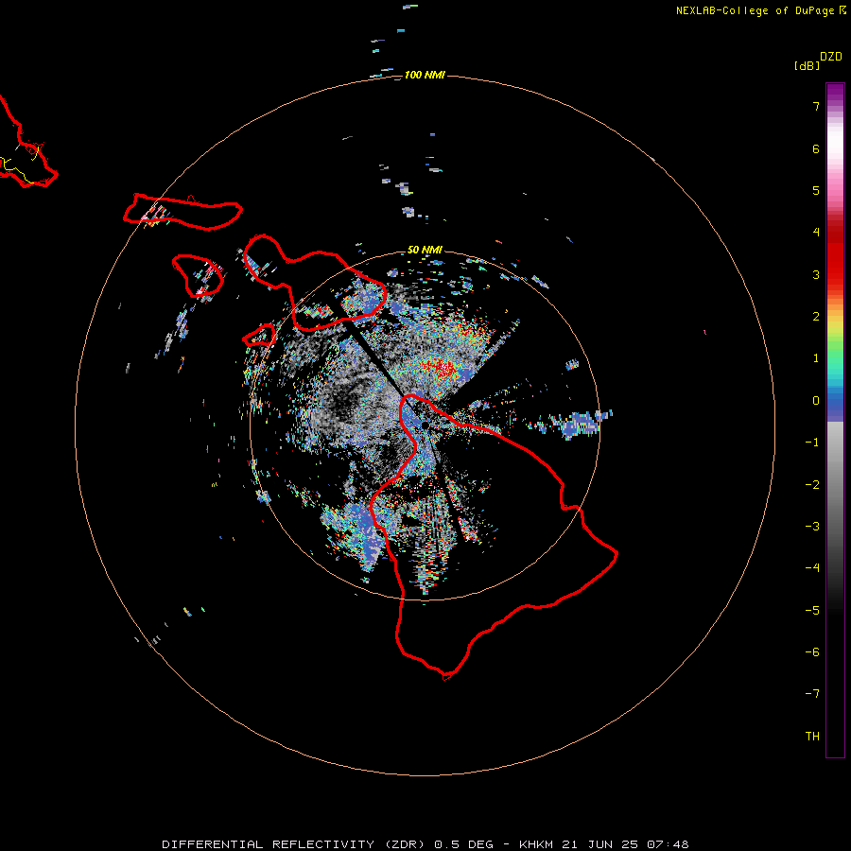Click the -3 value on the color scale

[812, 527]
